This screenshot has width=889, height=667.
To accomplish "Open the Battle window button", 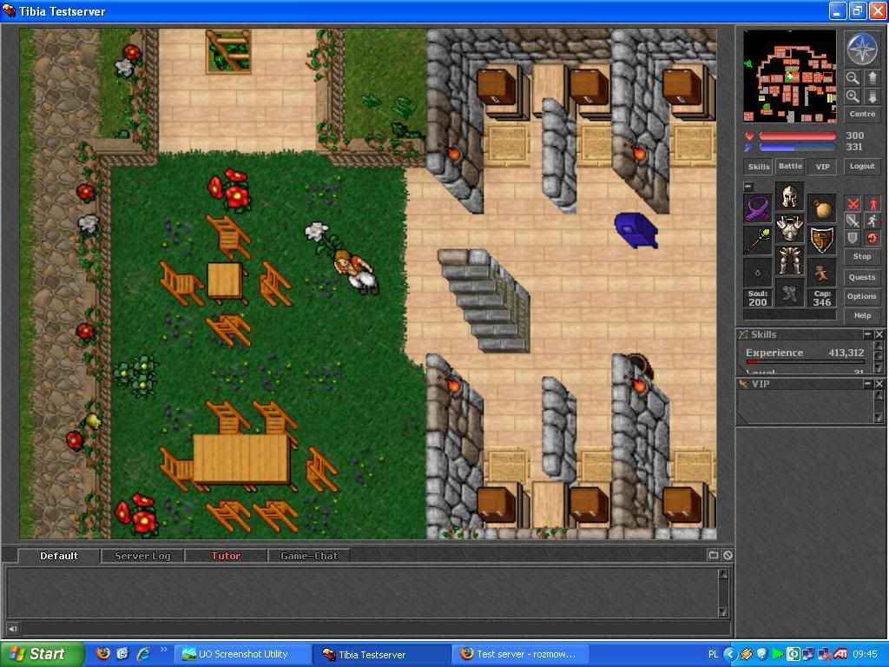I will coord(790,166).
